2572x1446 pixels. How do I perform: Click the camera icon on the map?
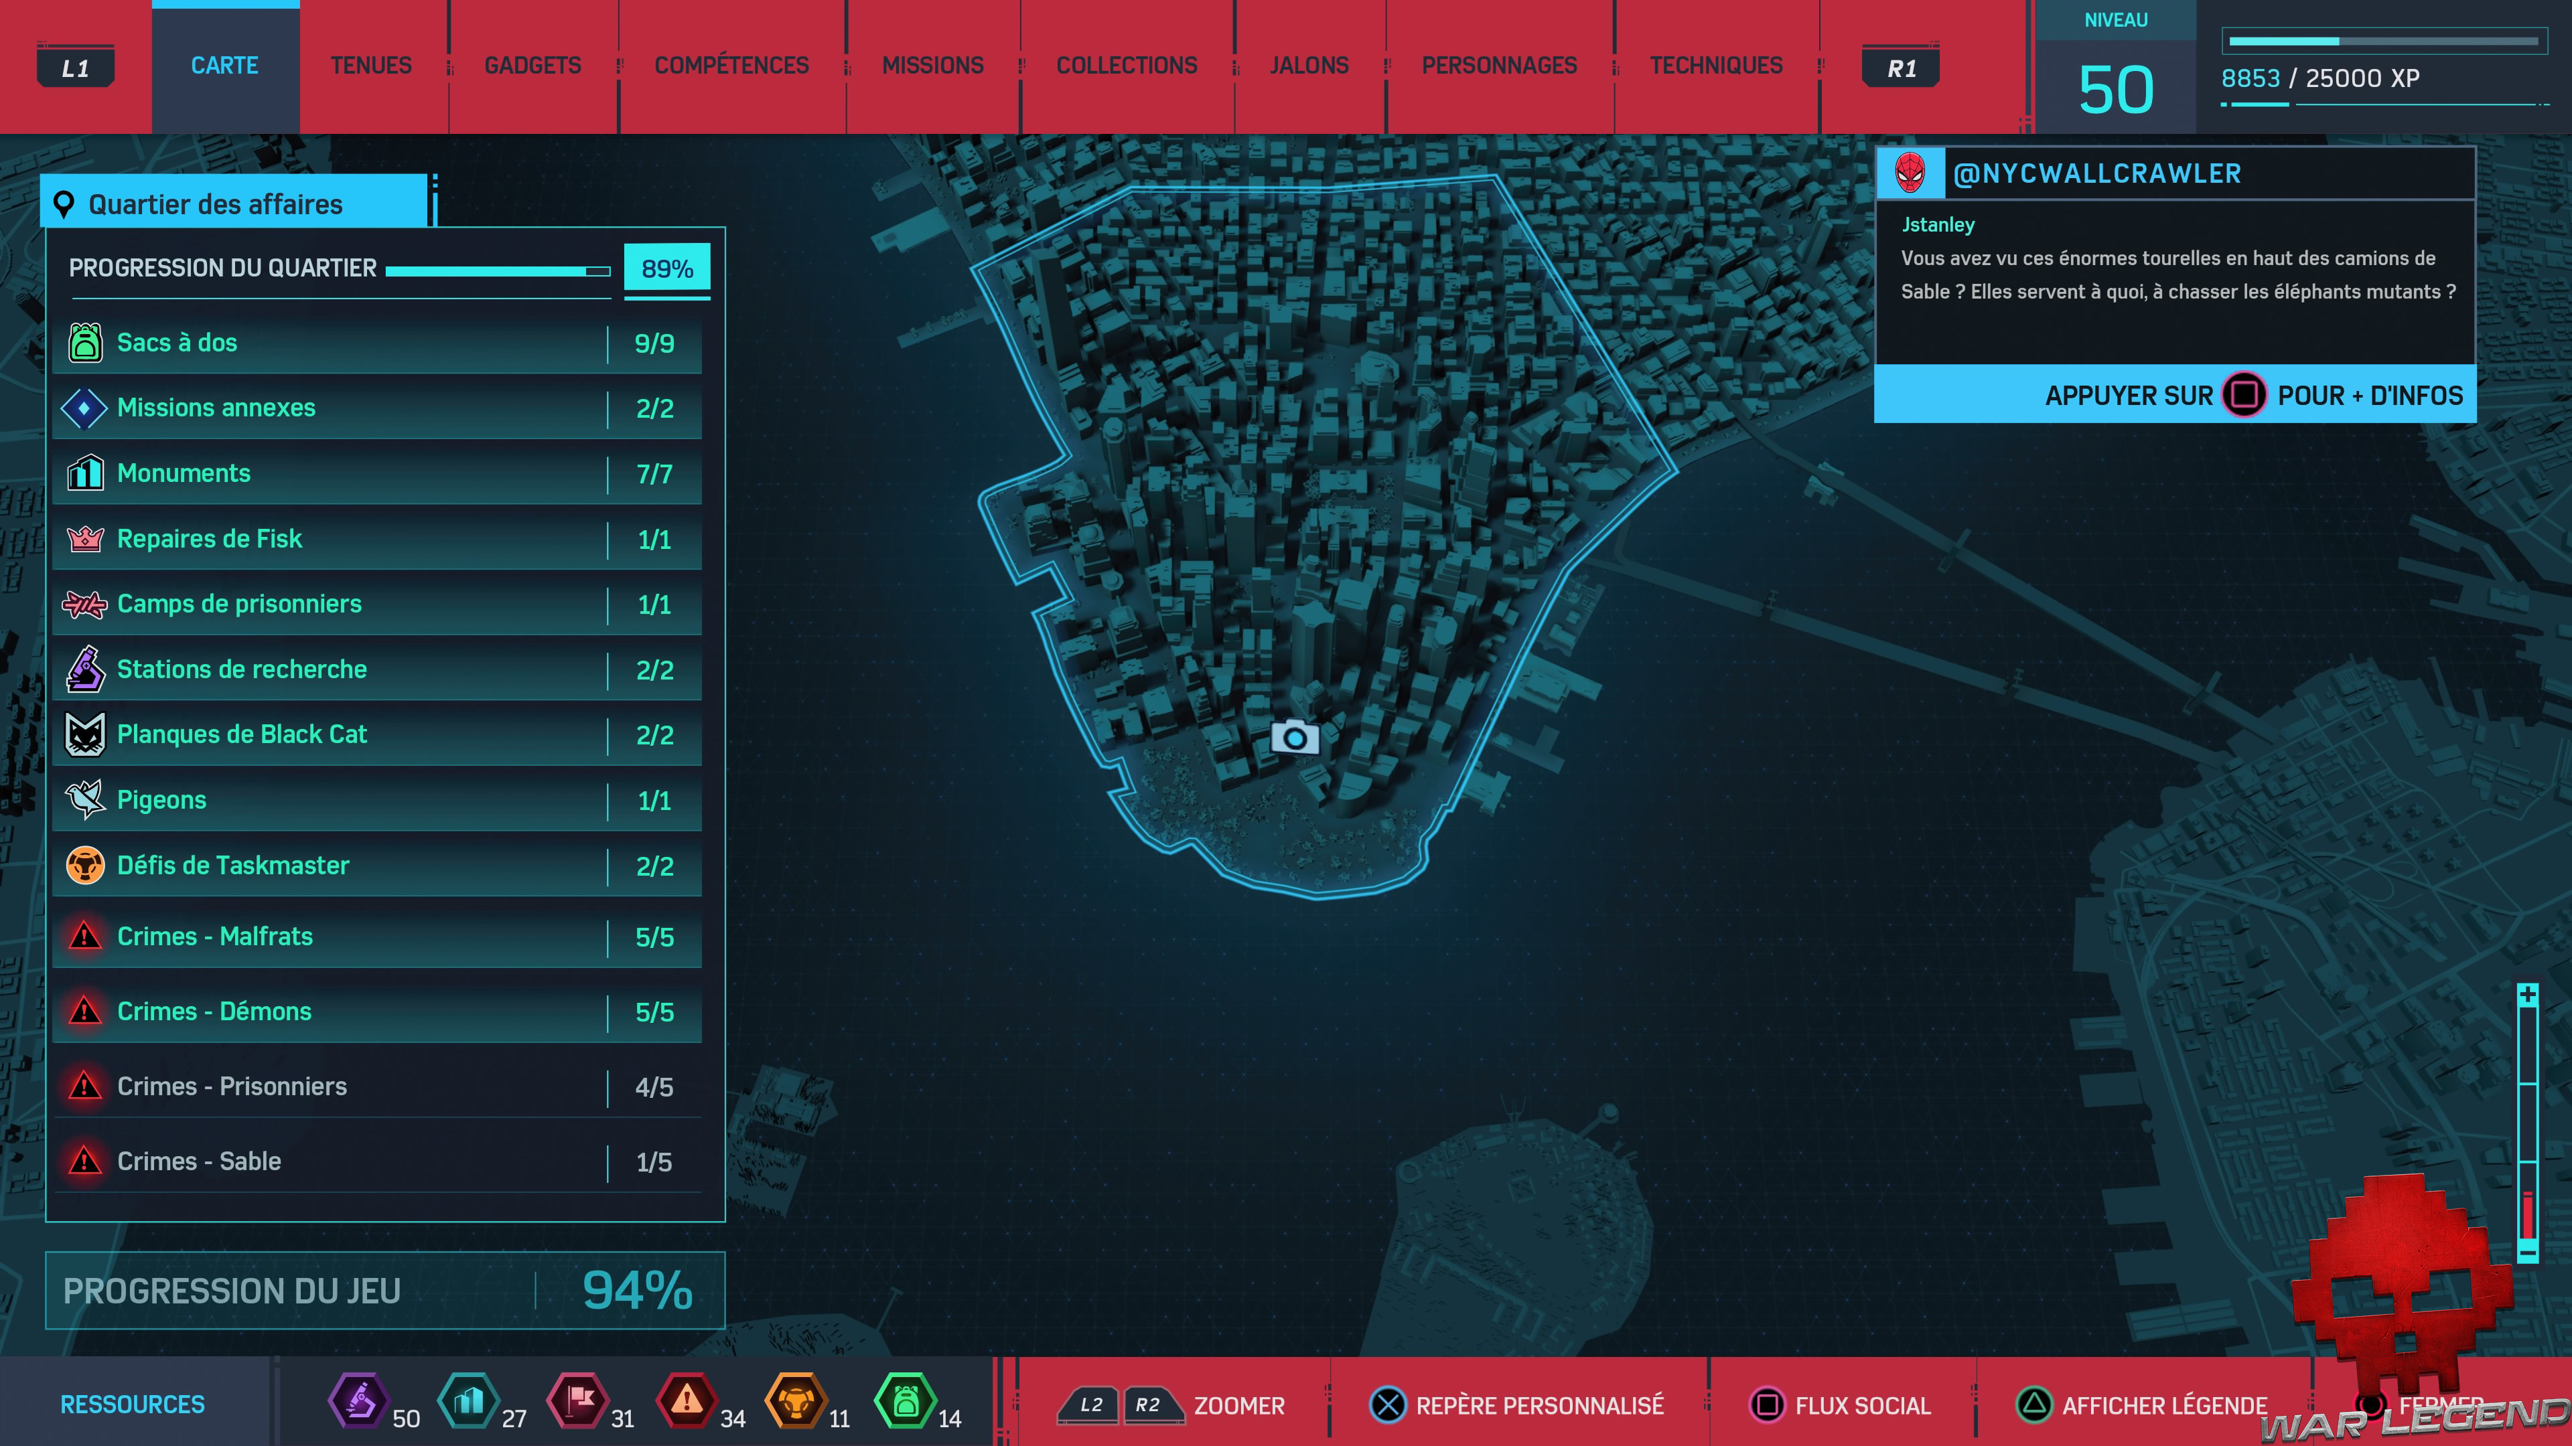[1295, 738]
